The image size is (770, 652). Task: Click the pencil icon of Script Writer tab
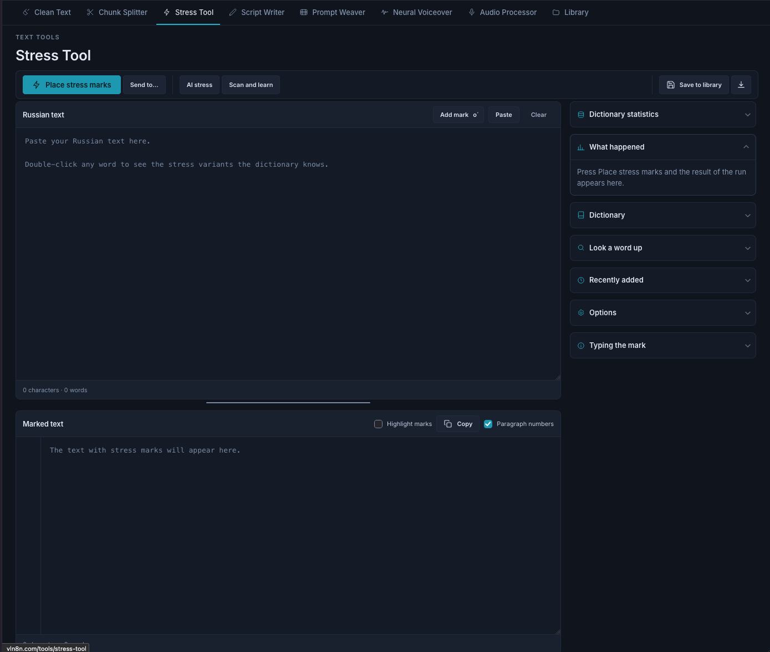point(233,12)
